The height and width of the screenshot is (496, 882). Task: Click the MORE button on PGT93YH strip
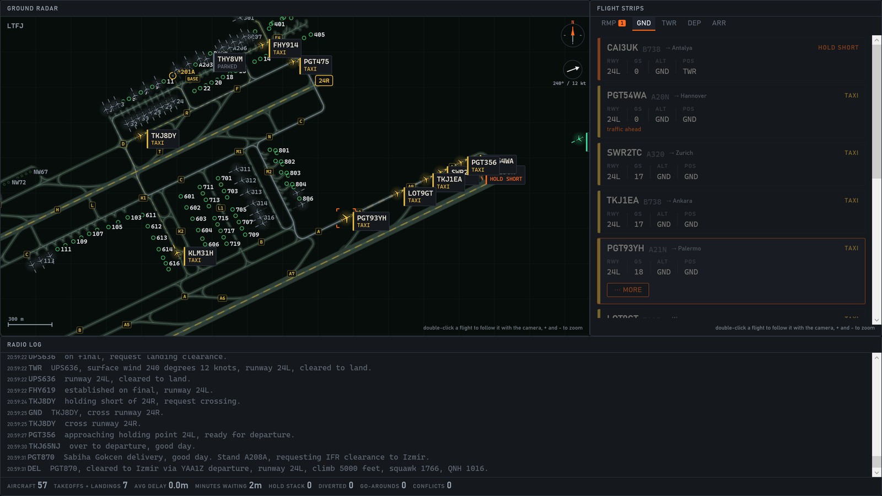(628, 290)
